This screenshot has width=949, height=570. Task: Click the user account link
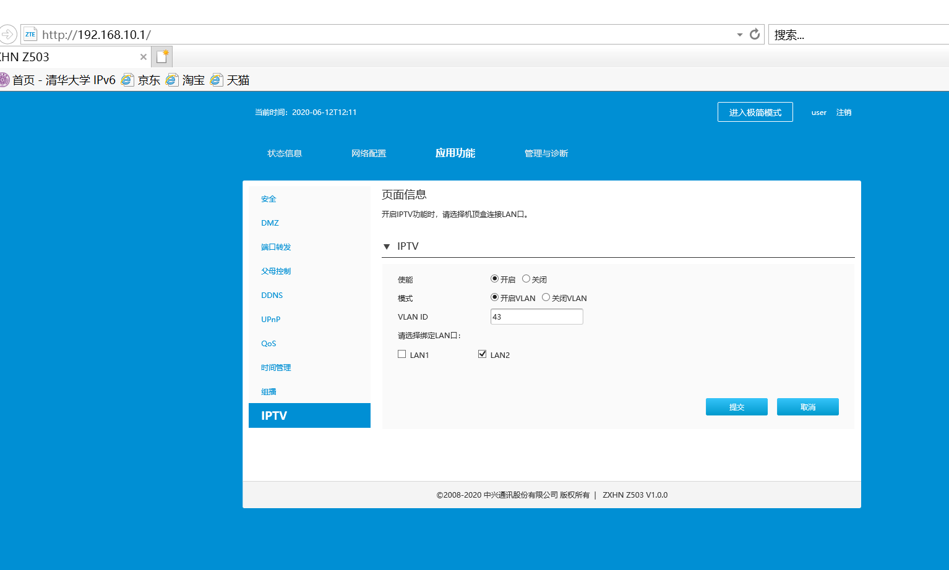tap(818, 113)
